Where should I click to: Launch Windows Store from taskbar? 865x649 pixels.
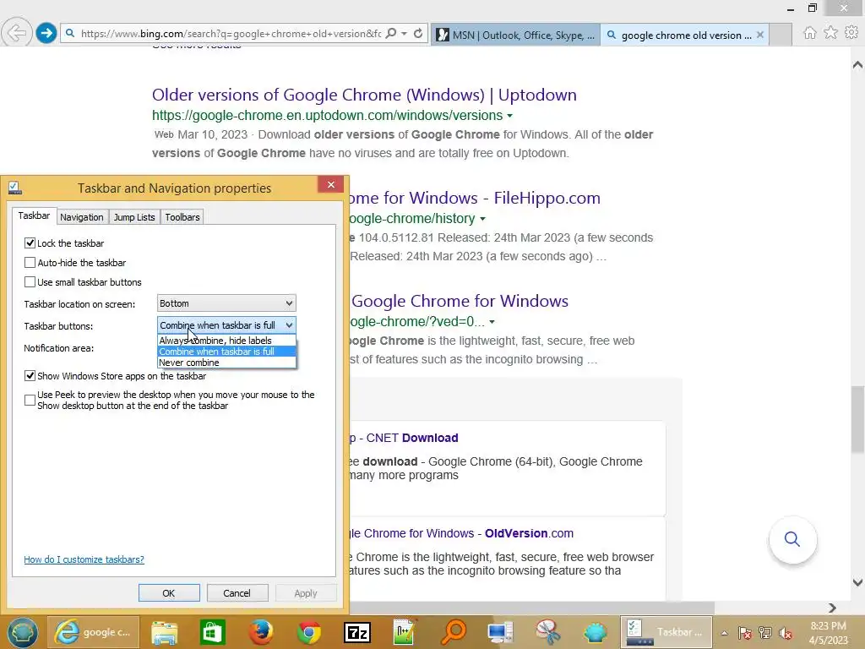[x=212, y=632]
